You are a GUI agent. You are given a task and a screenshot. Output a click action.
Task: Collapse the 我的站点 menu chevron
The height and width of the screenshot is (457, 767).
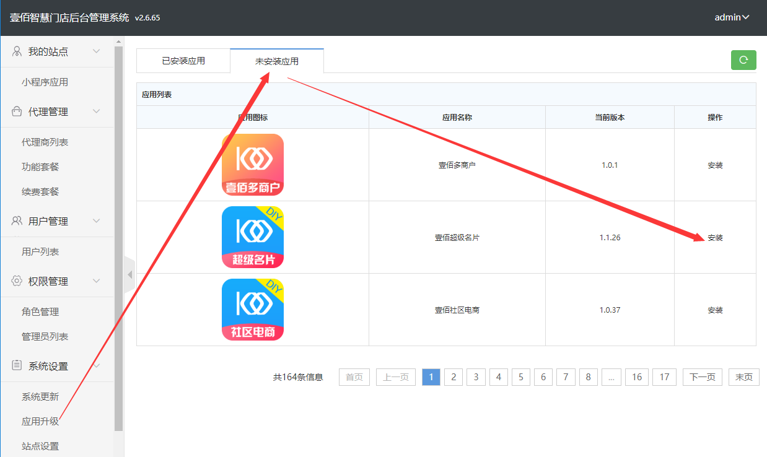point(97,51)
